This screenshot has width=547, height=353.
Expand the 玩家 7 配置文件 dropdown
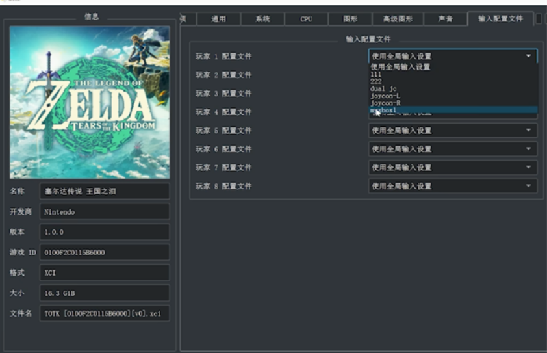pos(453,167)
